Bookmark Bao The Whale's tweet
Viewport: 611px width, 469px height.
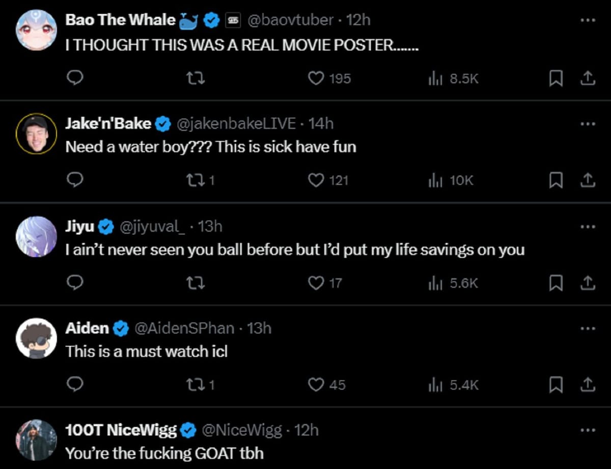[556, 78]
